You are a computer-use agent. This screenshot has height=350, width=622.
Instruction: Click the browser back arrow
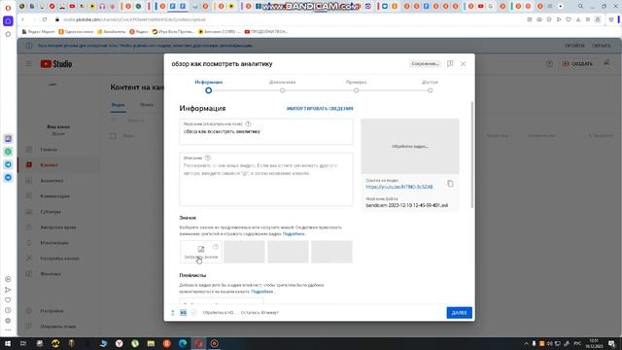pos(22,19)
